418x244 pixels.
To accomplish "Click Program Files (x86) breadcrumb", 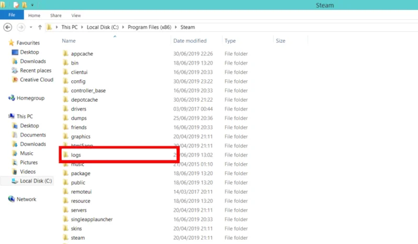I will (x=149, y=27).
